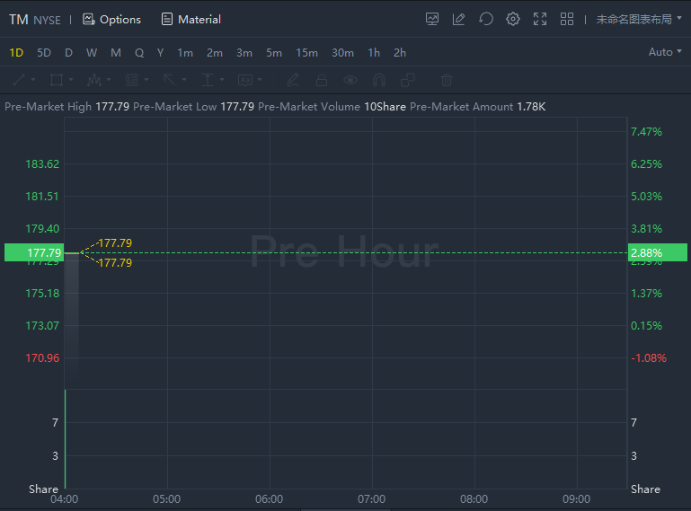Click the 2.88% change label
691x511 pixels.
[x=658, y=252]
